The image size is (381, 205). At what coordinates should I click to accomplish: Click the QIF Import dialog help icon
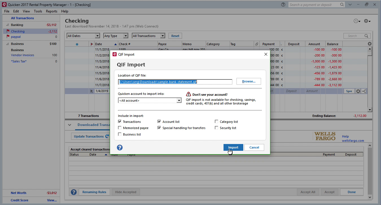coord(120,147)
